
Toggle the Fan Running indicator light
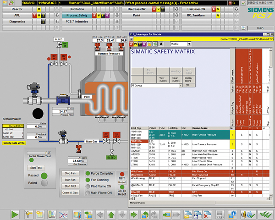click(88, 180)
